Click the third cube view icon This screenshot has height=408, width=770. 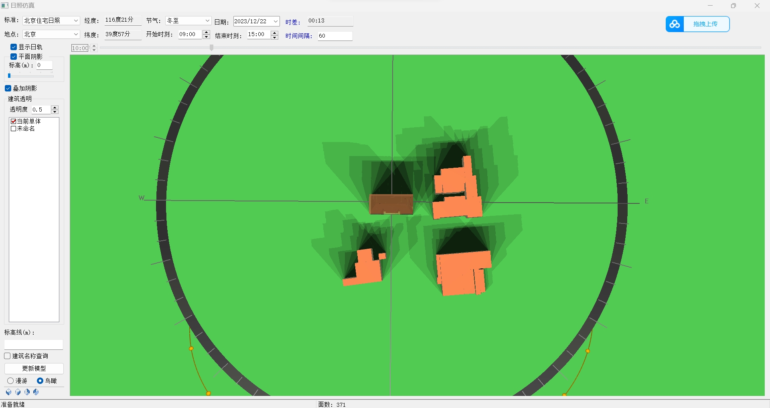coord(27,392)
